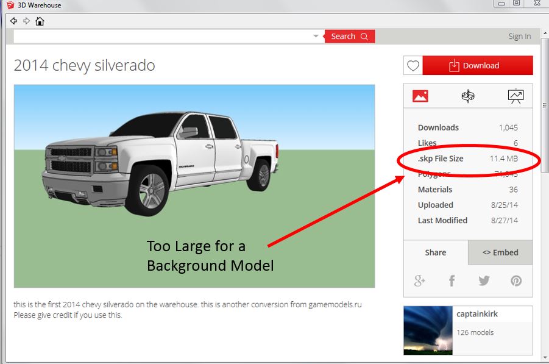Open the 3D Warehouse home page
Screen dimensions: 549x364
(40, 21)
